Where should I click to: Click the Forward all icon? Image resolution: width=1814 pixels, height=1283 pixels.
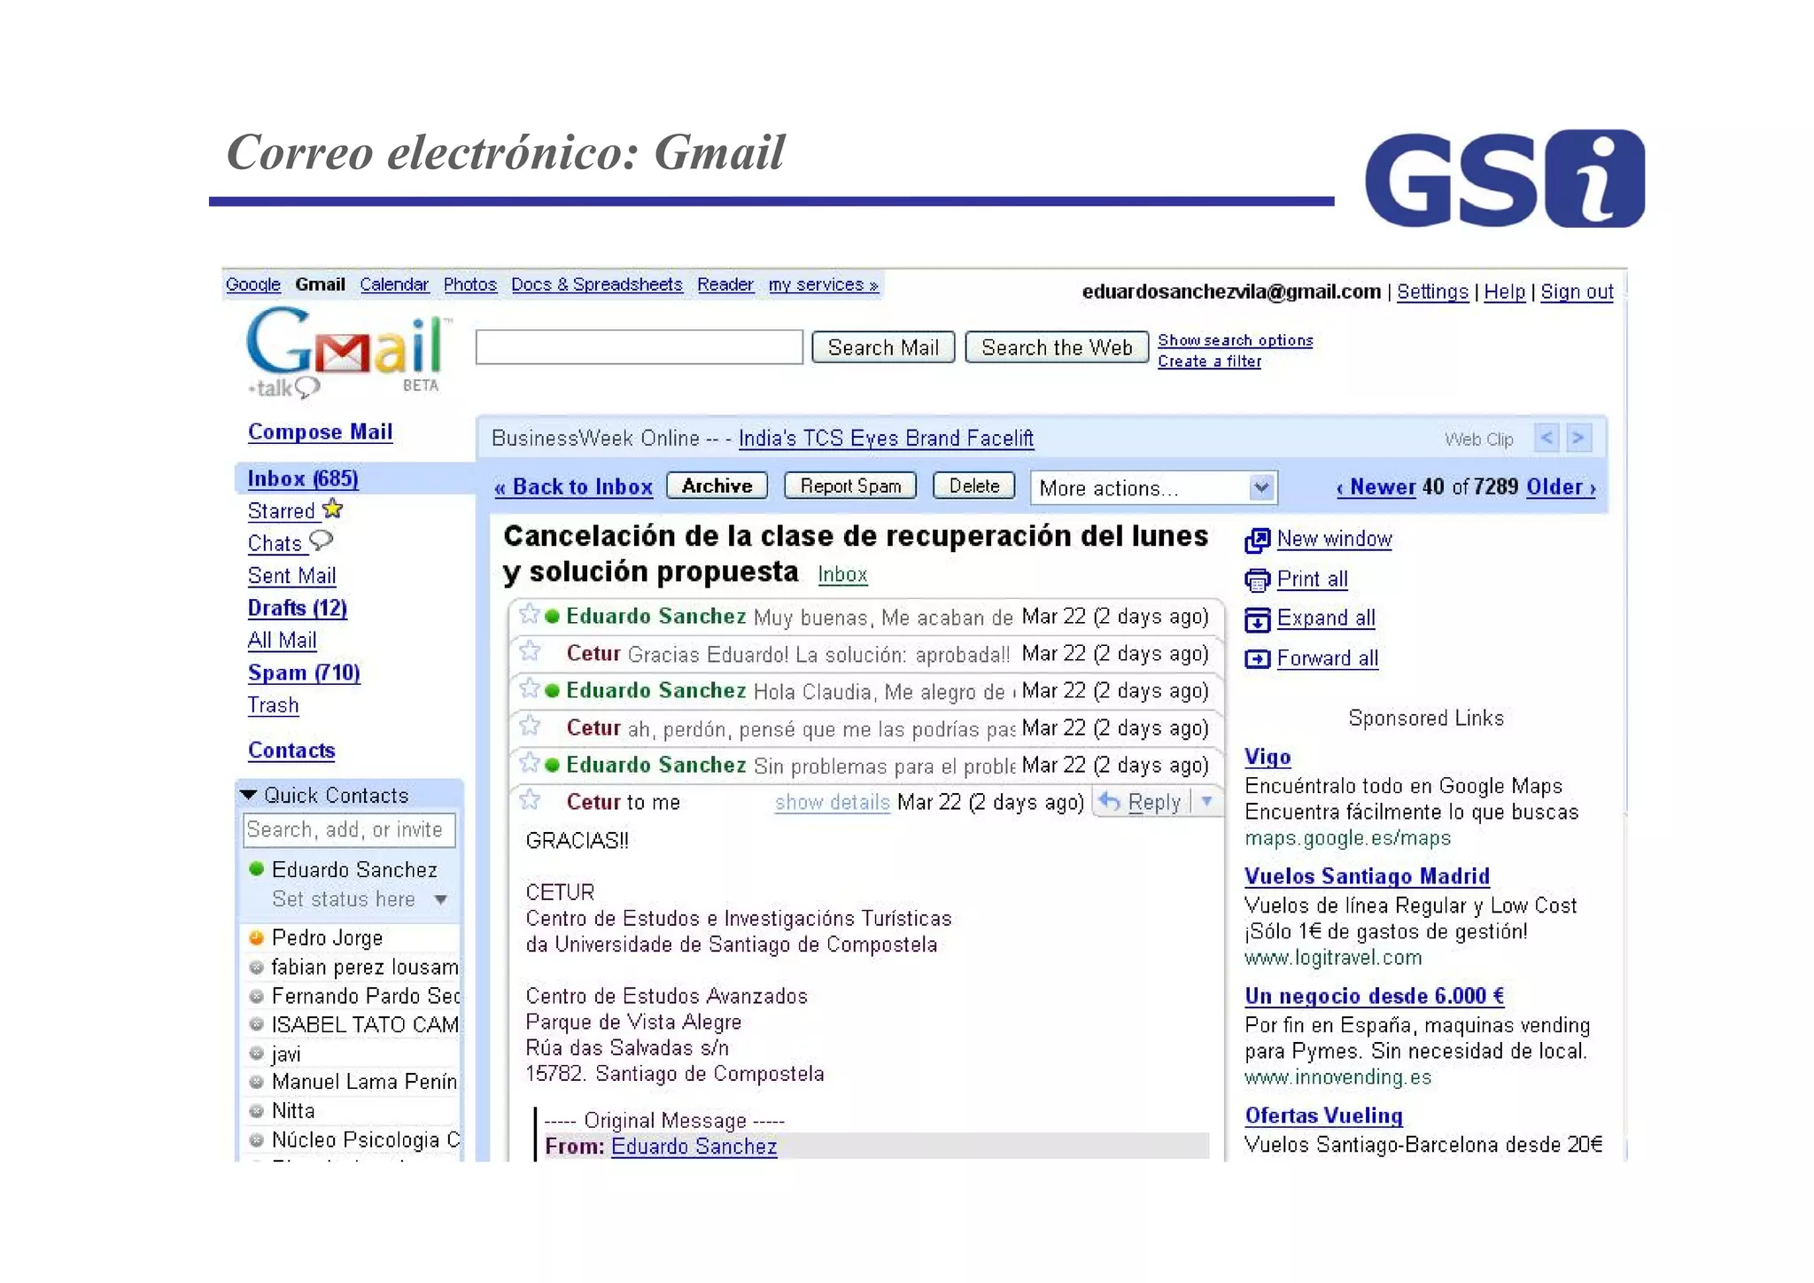click(x=1257, y=659)
